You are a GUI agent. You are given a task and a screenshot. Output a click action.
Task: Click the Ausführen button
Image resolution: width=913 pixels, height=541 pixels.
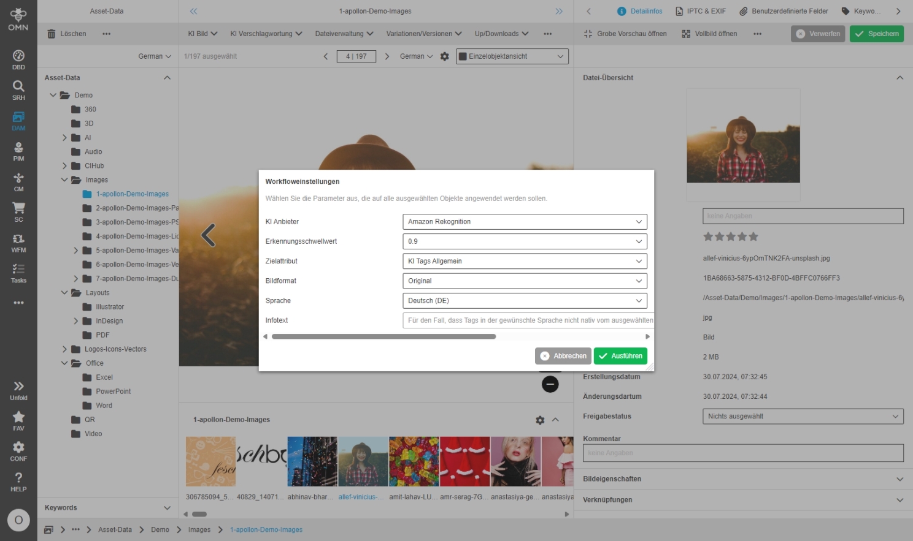620,356
